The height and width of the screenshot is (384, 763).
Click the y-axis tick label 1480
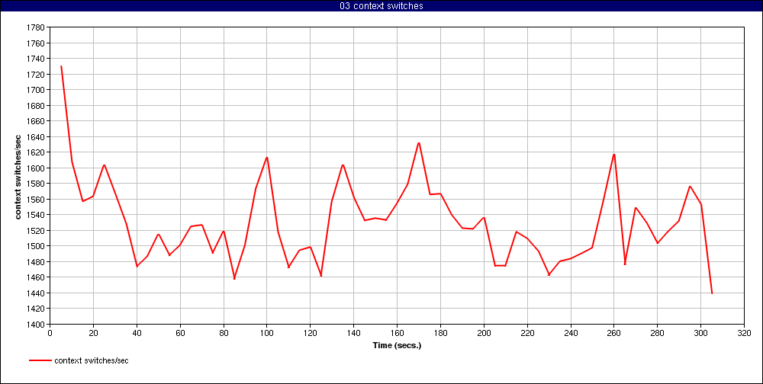[37, 262]
